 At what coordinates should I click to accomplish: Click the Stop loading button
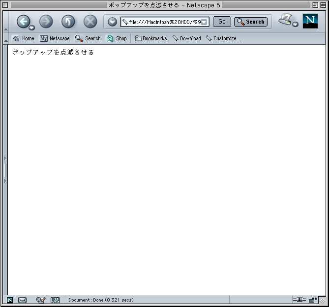(x=90, y=22)
